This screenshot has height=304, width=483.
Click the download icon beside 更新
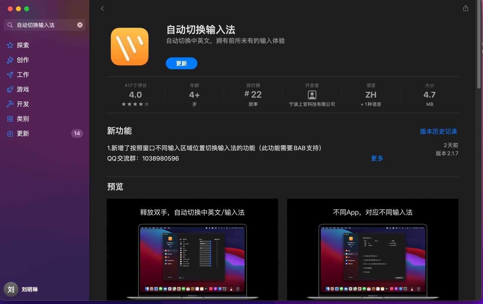click(x=10, y=134)
